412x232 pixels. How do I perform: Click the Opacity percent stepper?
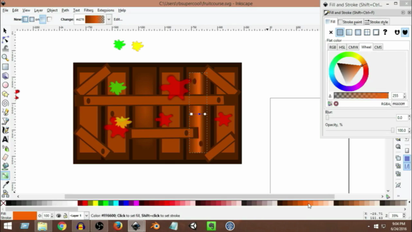click(409, 130)
